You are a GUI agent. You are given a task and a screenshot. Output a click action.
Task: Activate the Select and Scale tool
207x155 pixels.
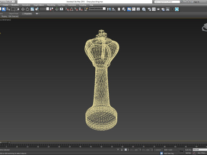pos(32,9)
